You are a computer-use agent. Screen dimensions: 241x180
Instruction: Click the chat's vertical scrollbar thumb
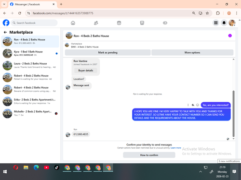tap(233, 114)
